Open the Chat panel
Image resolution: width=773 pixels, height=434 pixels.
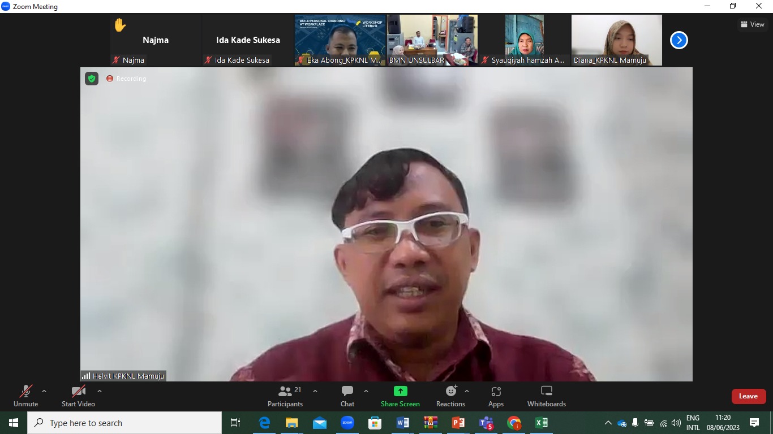pyautogui.click(x=347, y=396)
